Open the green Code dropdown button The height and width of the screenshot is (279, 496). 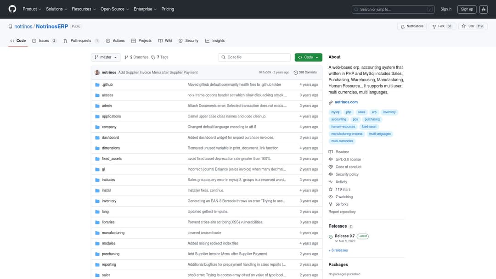[x=309, y=57]
